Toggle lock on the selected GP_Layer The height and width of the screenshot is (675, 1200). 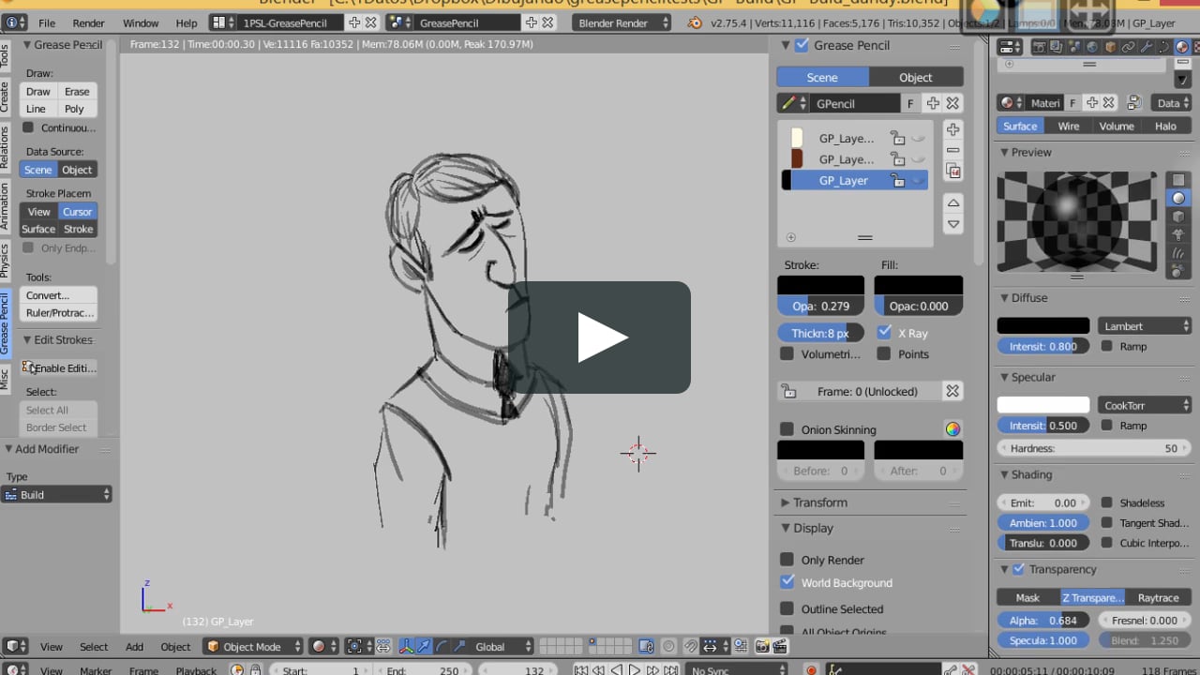click(x=897, y=181)
